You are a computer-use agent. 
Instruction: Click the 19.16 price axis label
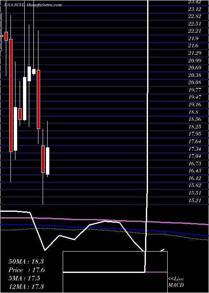click(195, 105)
